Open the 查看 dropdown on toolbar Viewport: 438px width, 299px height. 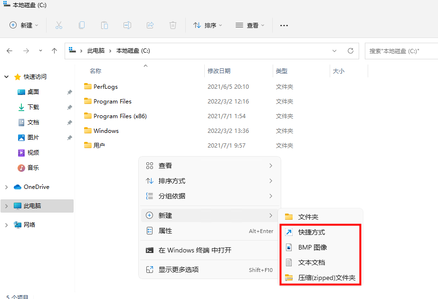[250, 25]
